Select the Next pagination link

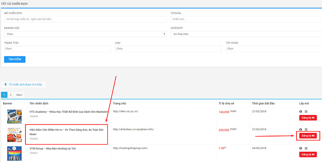[x=19, y=95]
